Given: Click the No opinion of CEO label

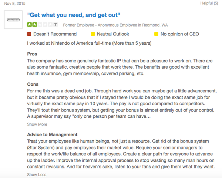Looking at the screenshot, I should click(180, 34).
